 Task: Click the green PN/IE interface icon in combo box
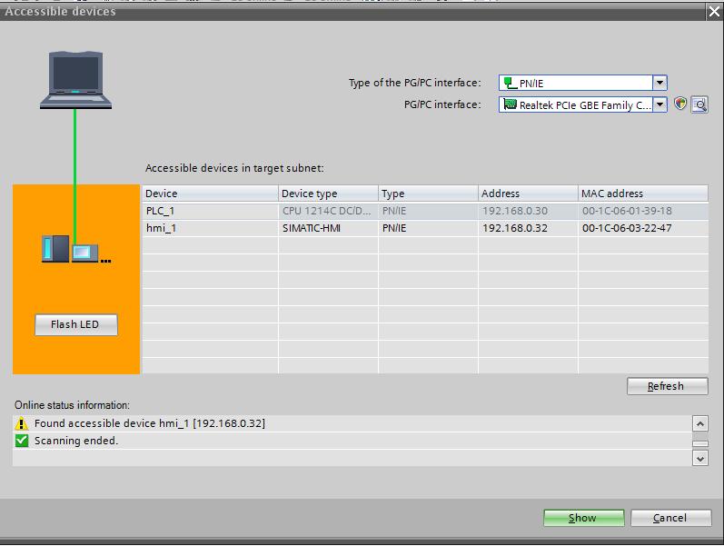pos(510,84)
